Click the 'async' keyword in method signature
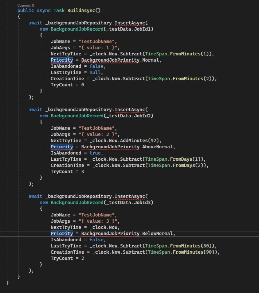The image size is (259, 293). point(44,11)
